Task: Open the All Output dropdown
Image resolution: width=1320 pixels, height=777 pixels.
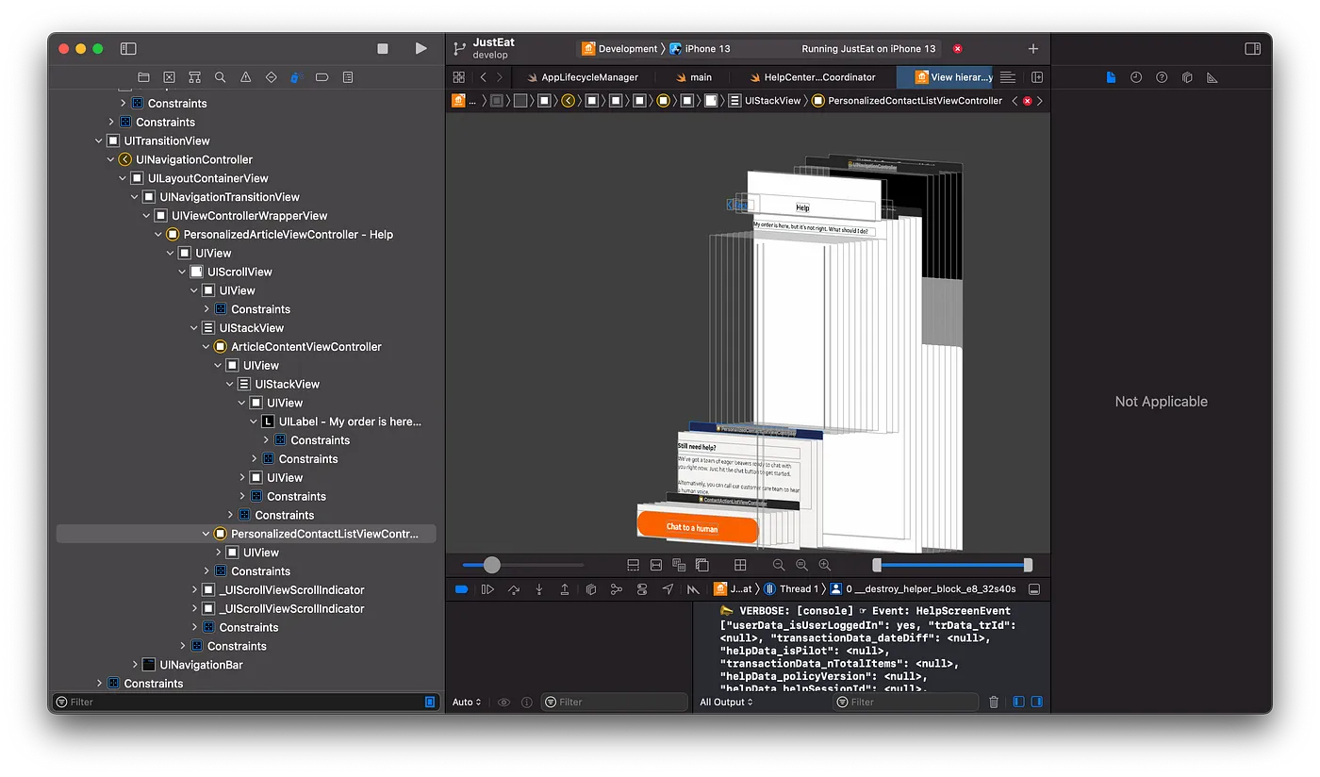Action: tap(726, 703)
